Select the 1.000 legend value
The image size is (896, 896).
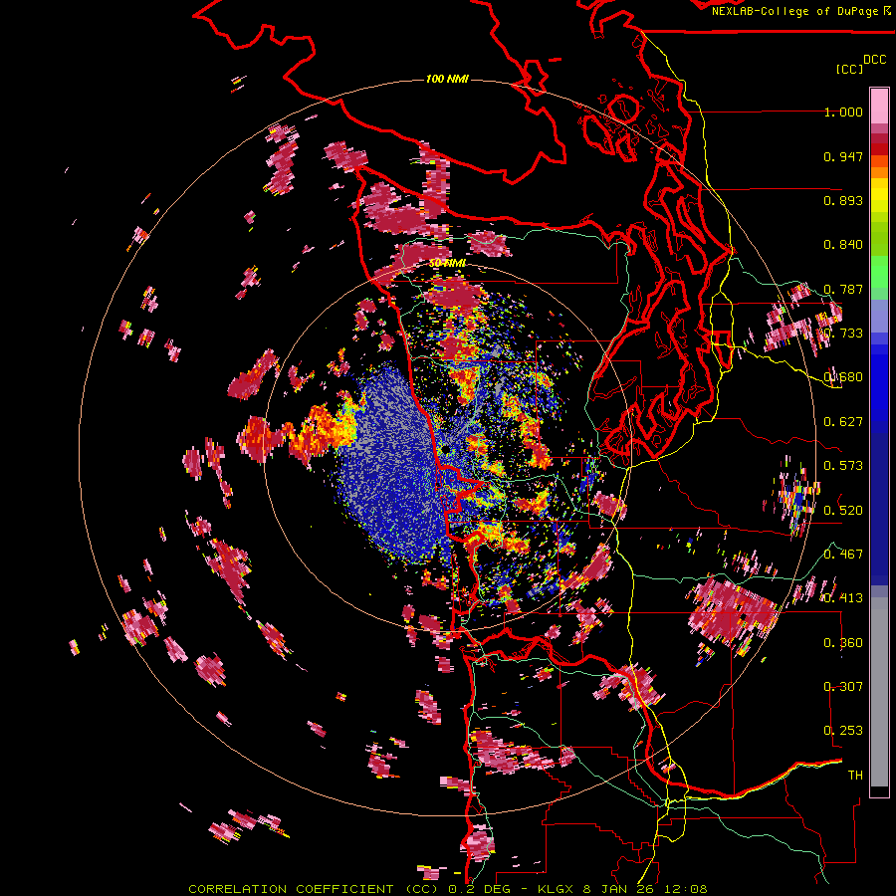click(843, 112)
